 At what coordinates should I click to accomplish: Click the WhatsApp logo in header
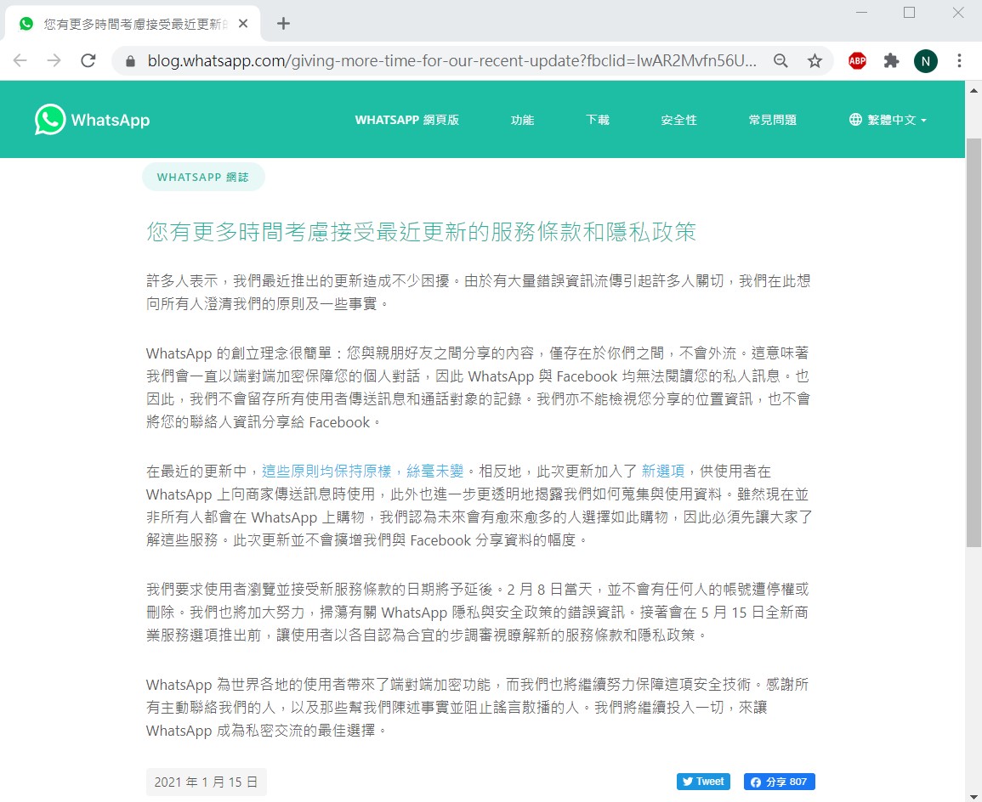tap(92, 120)
